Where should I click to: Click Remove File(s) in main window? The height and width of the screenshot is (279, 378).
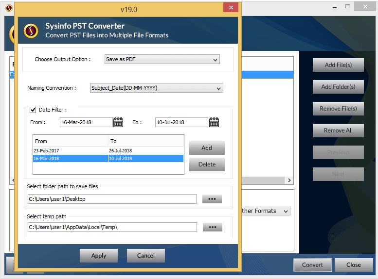(338, 109)
